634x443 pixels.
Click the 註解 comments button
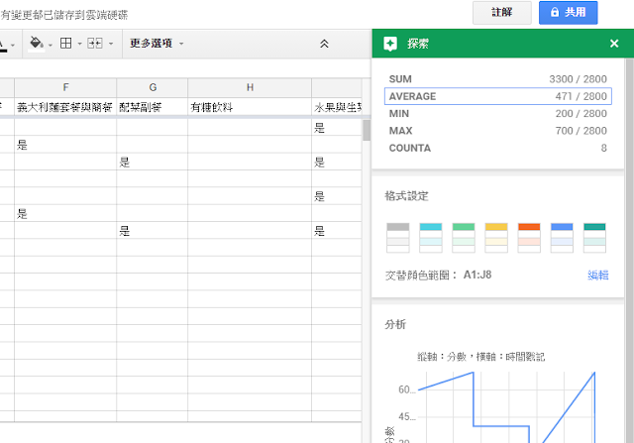pos(502,13)
